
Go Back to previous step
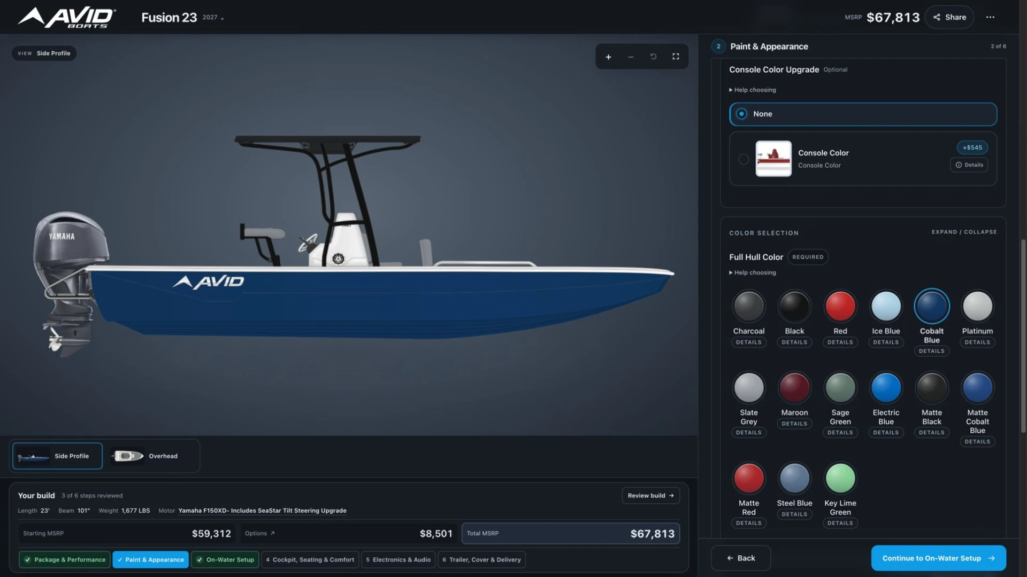(741, 558)
